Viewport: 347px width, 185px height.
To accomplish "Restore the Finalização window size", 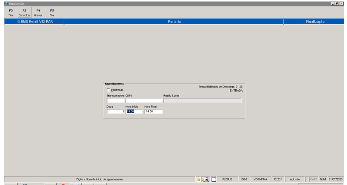I will pyautogui.click(x=337, y=4).
